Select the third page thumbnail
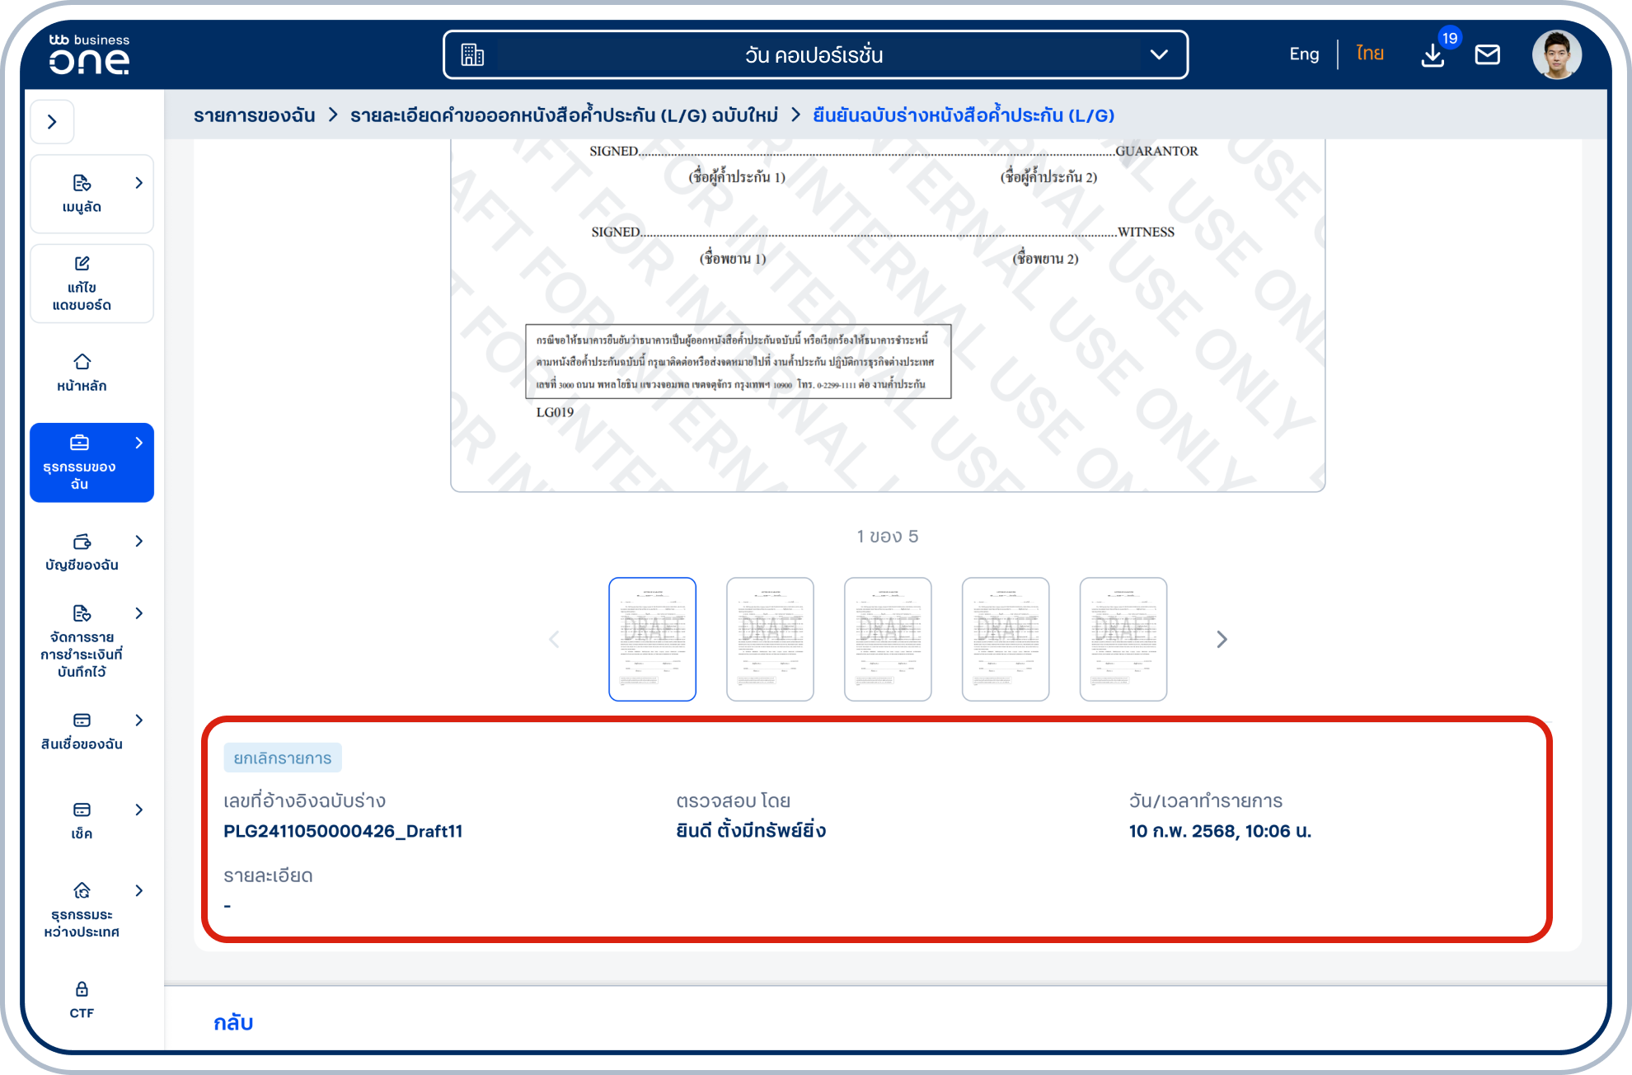Viewport: 1632px width, 1075px height. click(x=888, y=640)
